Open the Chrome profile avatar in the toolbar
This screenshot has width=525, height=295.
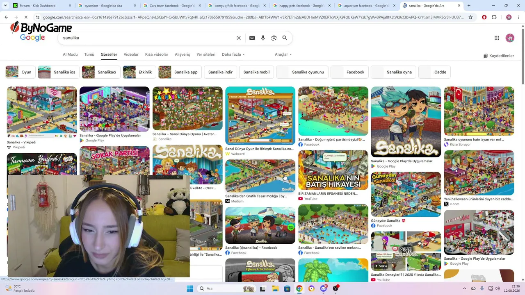[x=509, y=17]
